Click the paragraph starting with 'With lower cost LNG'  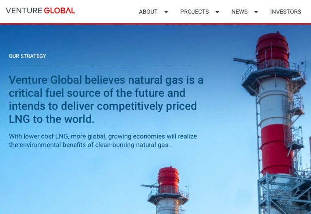(103, 141)
